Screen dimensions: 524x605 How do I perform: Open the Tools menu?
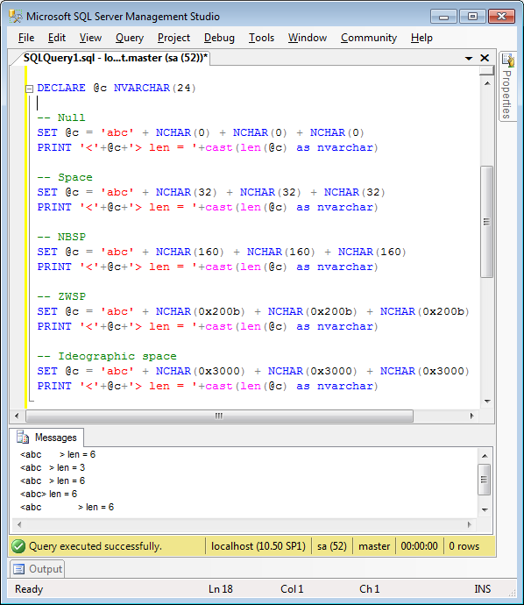coord(261,38)
